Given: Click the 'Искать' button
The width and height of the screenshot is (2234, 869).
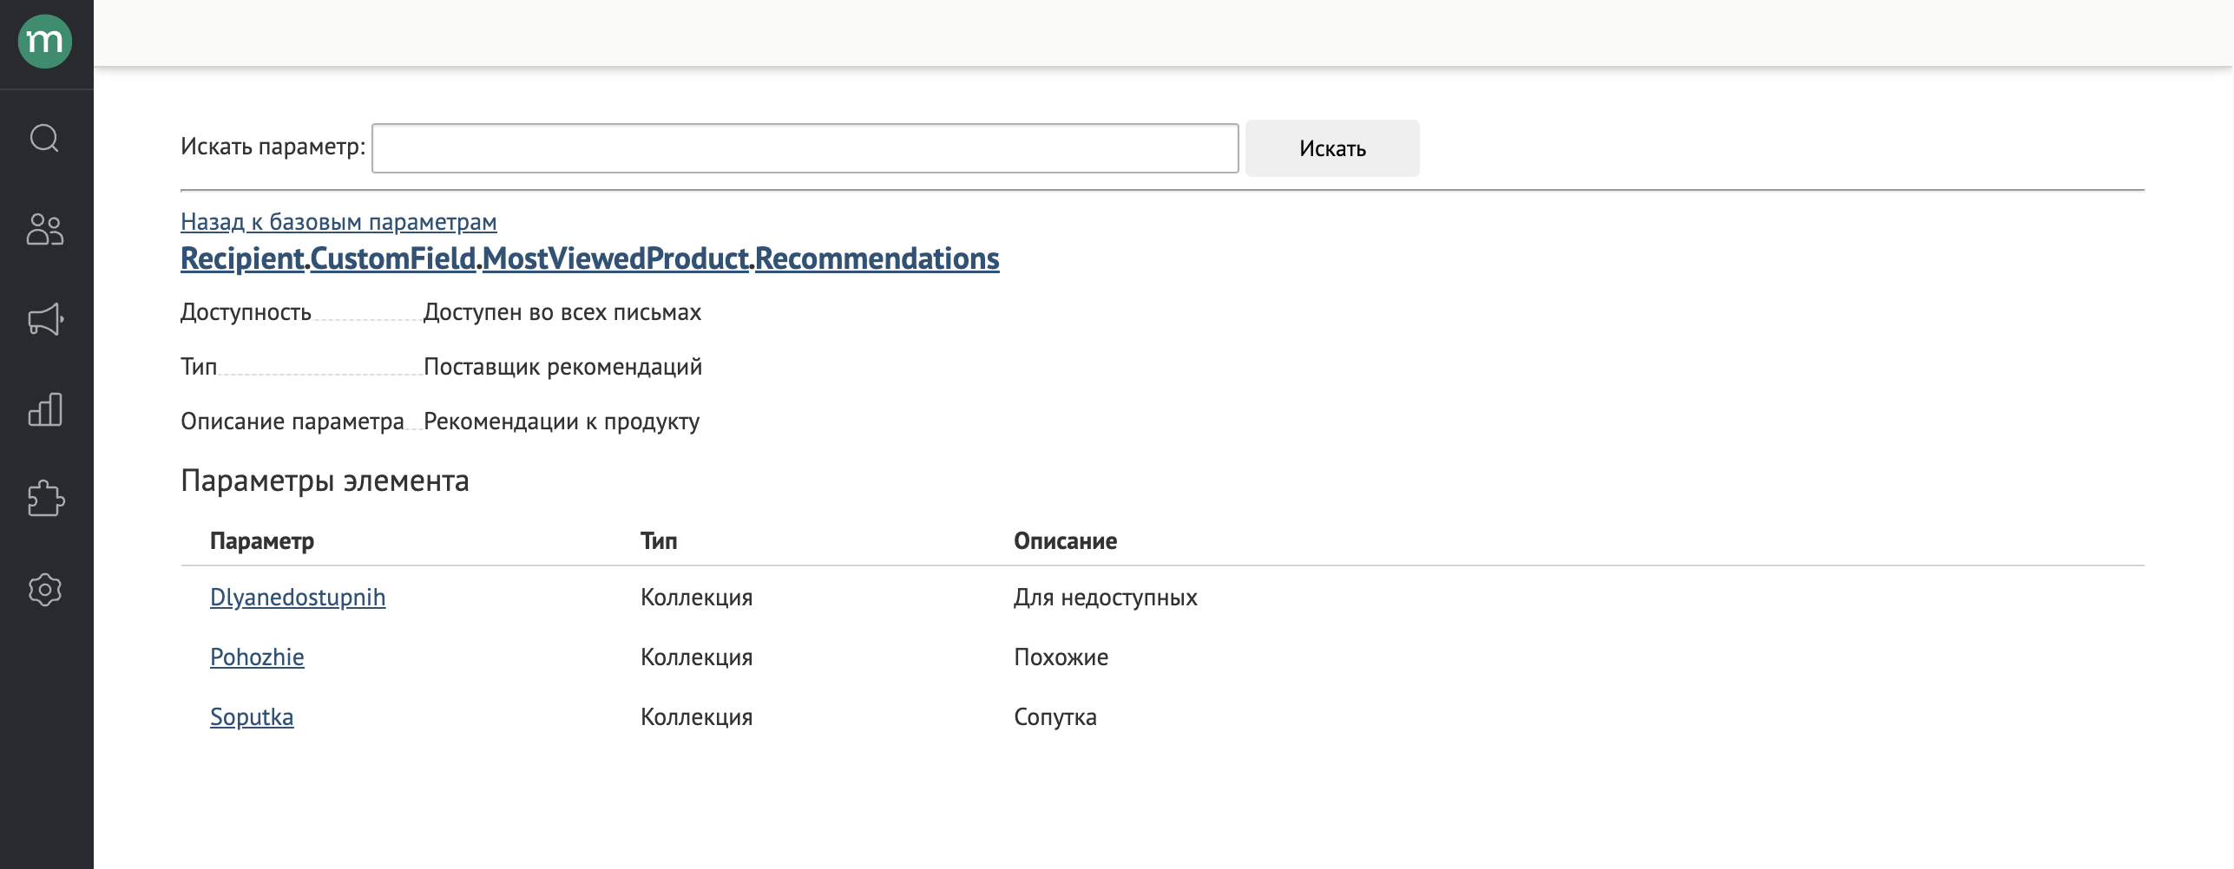Looking at the screenshot, I should pyautogui.click(x=1332, y=148).
